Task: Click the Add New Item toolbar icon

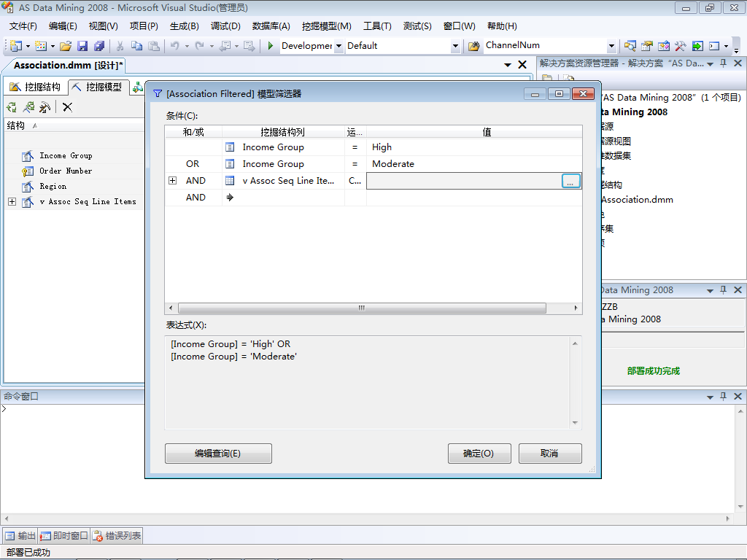Action: pyautogui.click(x=41, y=46)
